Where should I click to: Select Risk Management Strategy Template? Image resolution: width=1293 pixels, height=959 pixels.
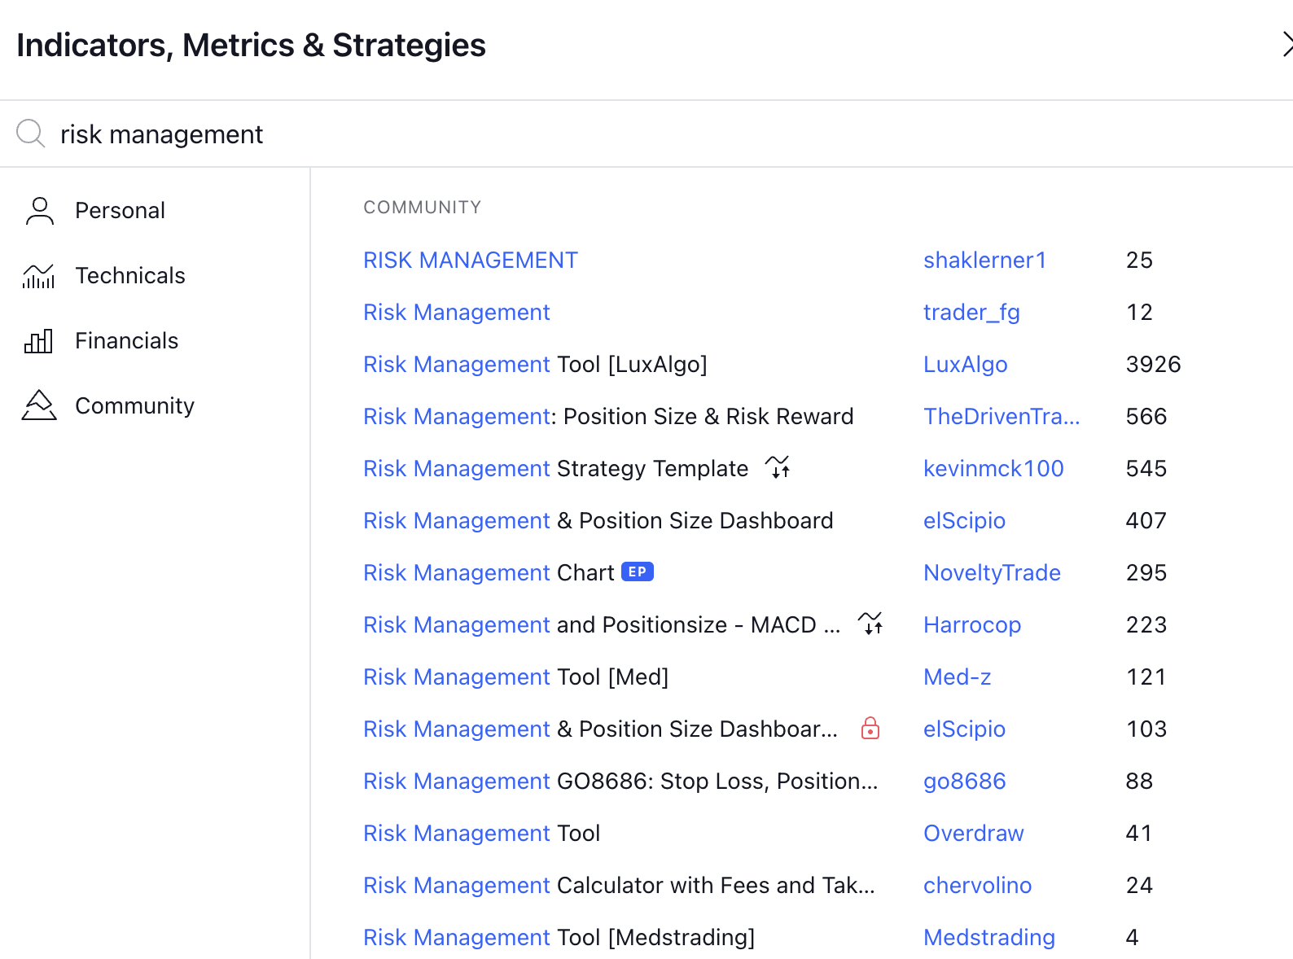pyautogui.click(x=555, y=468)
